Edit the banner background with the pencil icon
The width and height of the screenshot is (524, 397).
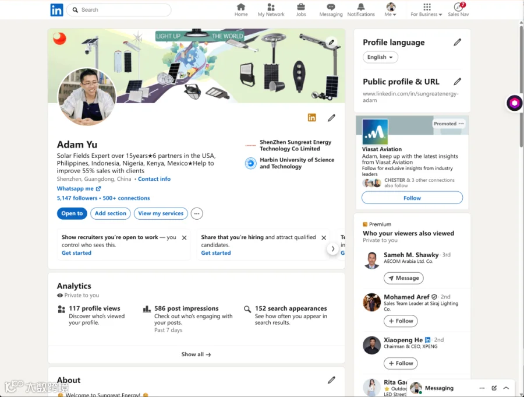coord(331,43)
